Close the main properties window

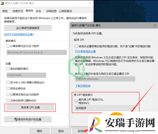tap(90, 3)
